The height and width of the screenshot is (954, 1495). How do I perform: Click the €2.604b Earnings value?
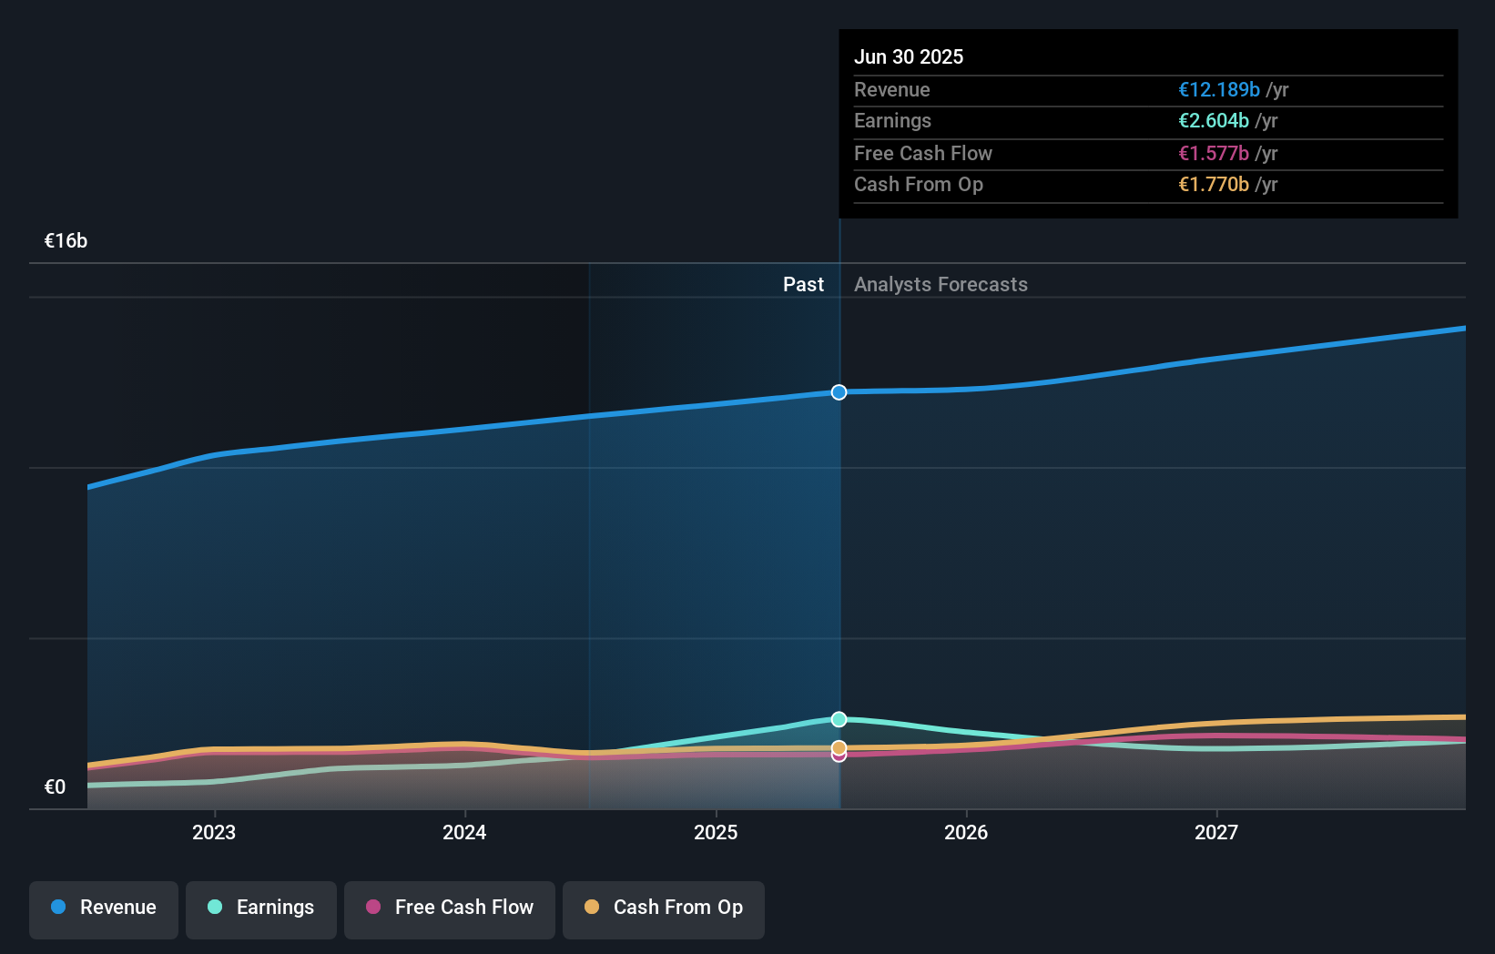1212,121
